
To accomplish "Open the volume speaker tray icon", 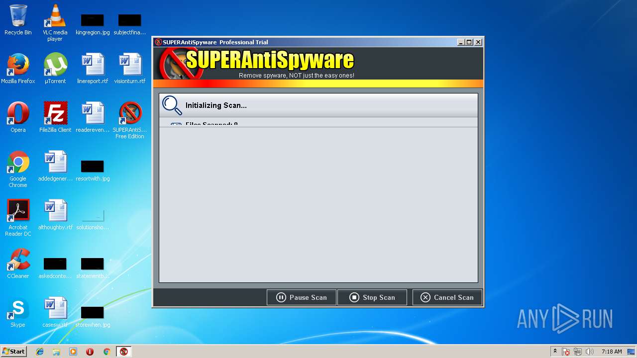I will [x=590, y=352].
